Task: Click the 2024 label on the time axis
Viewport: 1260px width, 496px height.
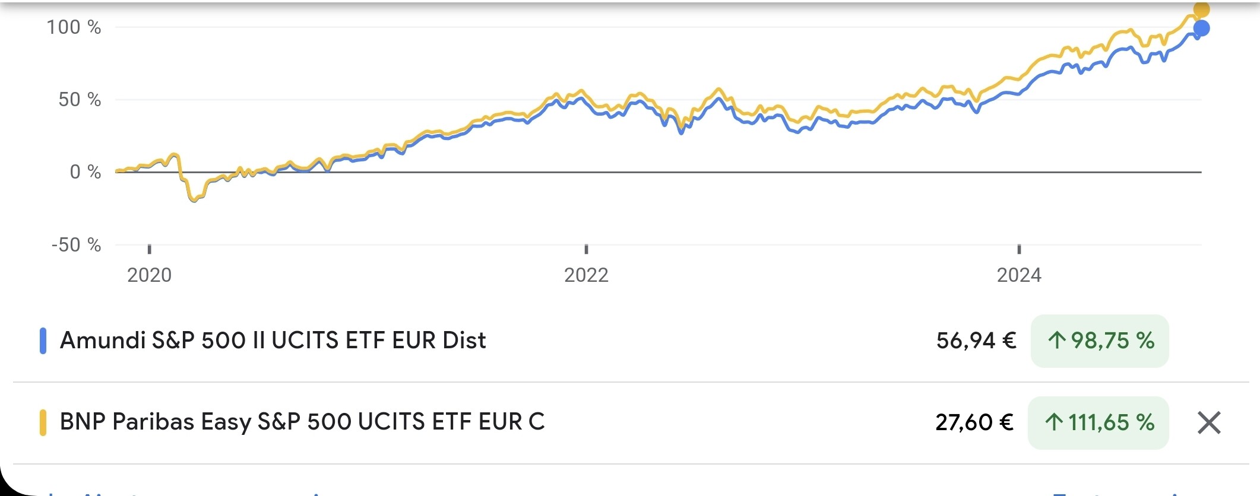Action: point(1019,275)
